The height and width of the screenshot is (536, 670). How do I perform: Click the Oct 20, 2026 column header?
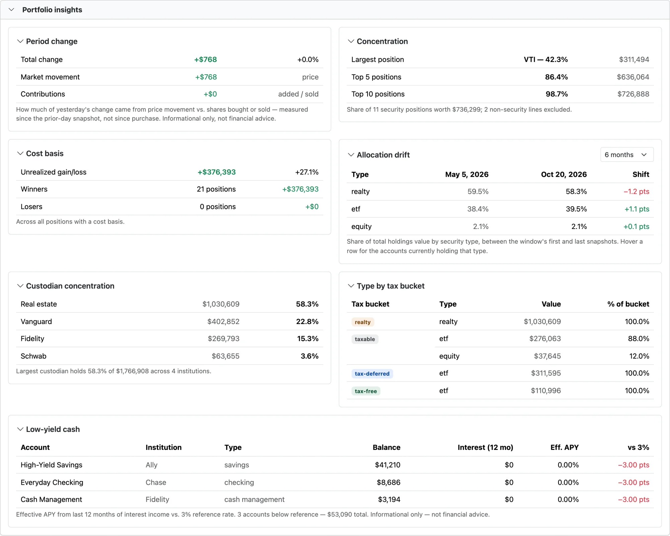click(564, 174)
